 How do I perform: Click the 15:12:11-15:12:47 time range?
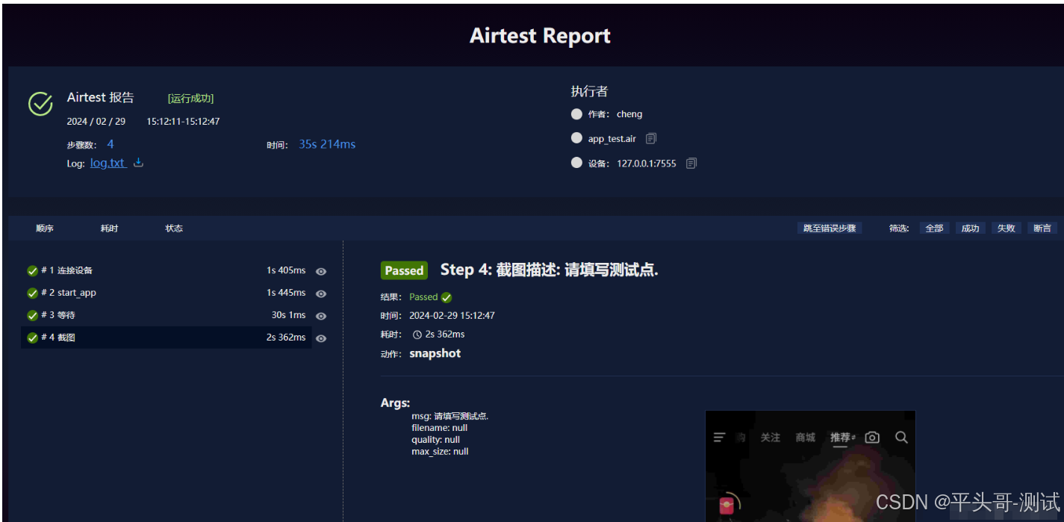[x=183, y=121]
